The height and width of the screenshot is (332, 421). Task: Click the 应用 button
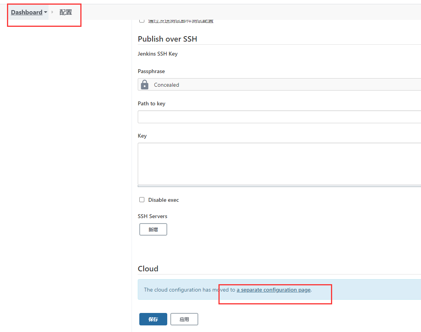(x=184, y=319)
